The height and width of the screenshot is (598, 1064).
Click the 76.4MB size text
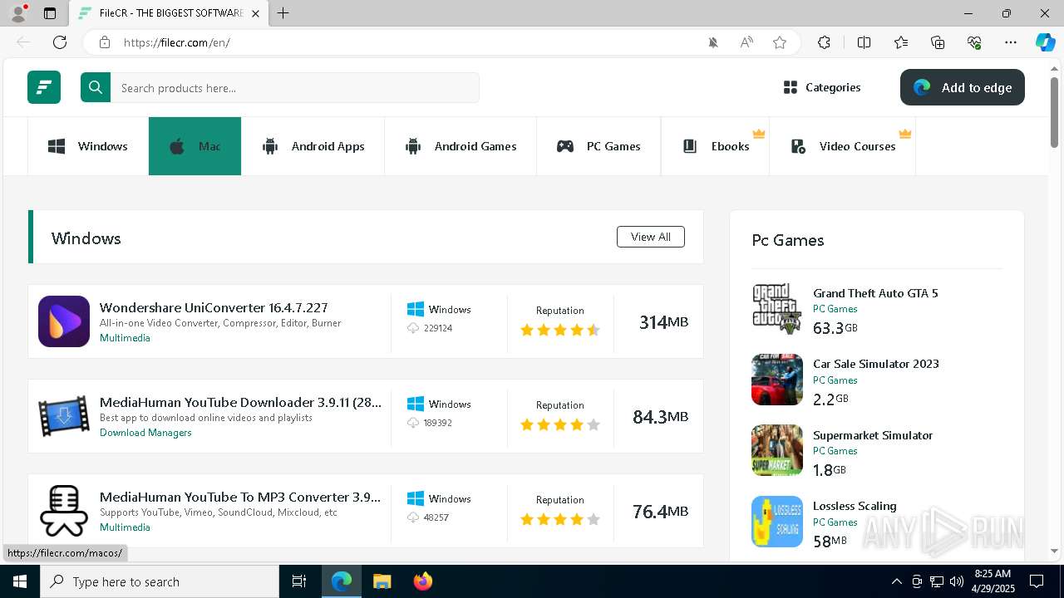(x=660, y=511)
